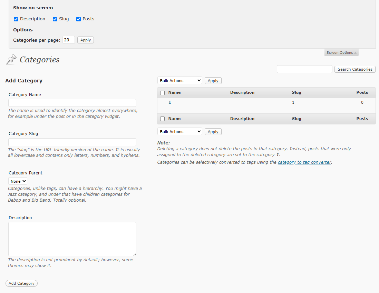Tick the select-all checkbox in table header
The width and height of the screenshot is (379, 293).
pyautogui.click(x=163, y=93)
